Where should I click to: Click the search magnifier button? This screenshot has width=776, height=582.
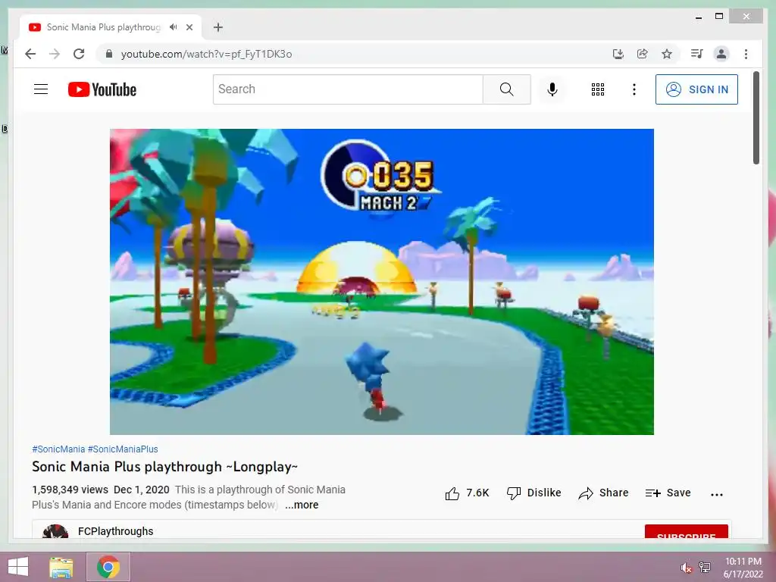pyautogui.click(x=506, y=89)
